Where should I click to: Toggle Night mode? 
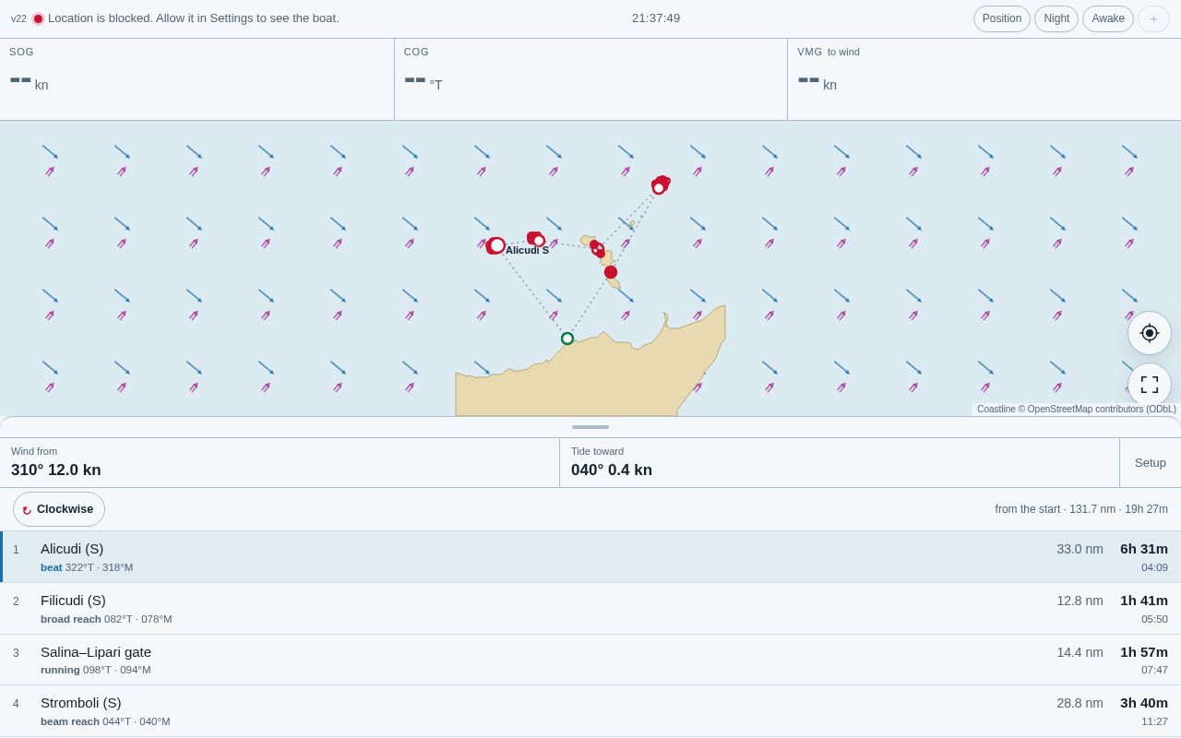point(1056,18)
